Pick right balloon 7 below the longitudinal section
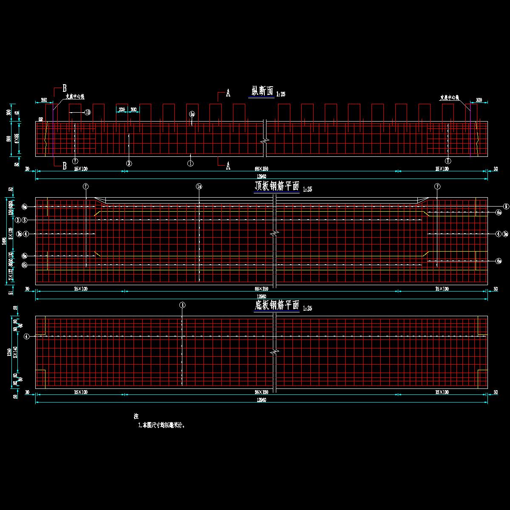The width and height of the screenshot is (510, 510). [448, 161]
